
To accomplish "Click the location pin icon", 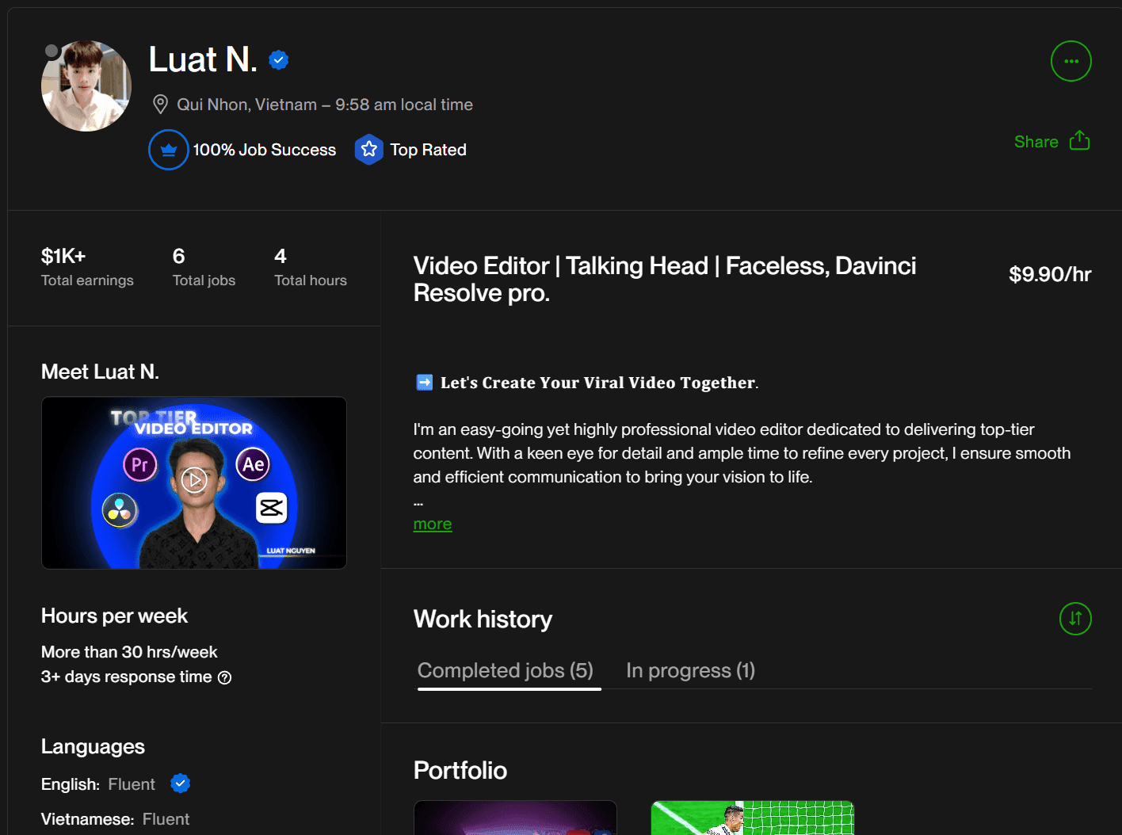I will coord(160,105).
